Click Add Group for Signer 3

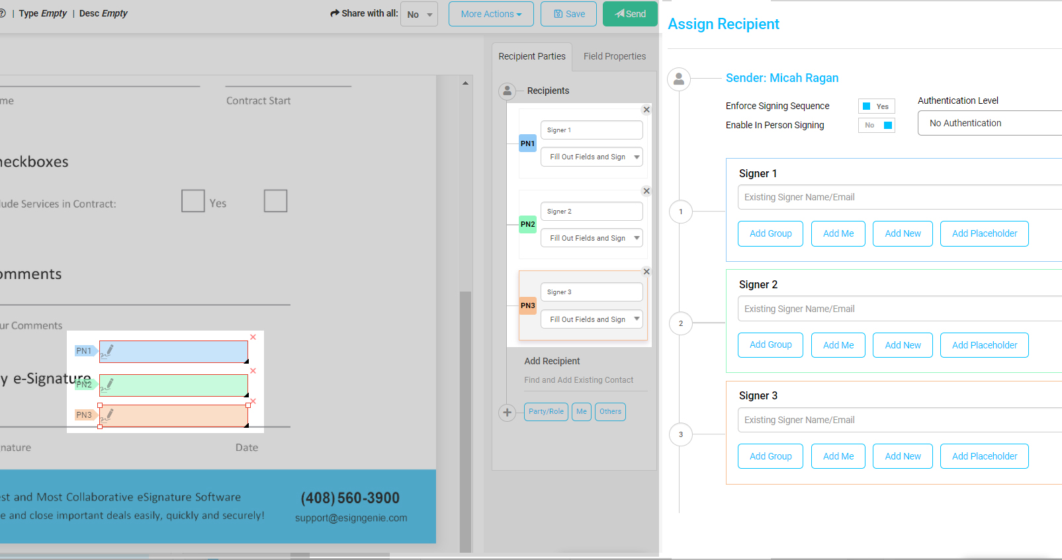(770, 456)
